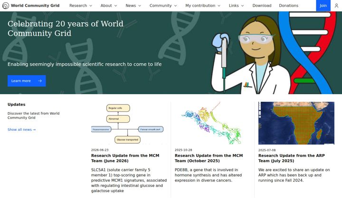Click the PDE8B article summary text

point(209,175)
